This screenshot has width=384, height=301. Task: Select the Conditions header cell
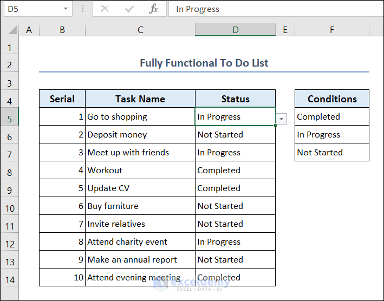331,99
